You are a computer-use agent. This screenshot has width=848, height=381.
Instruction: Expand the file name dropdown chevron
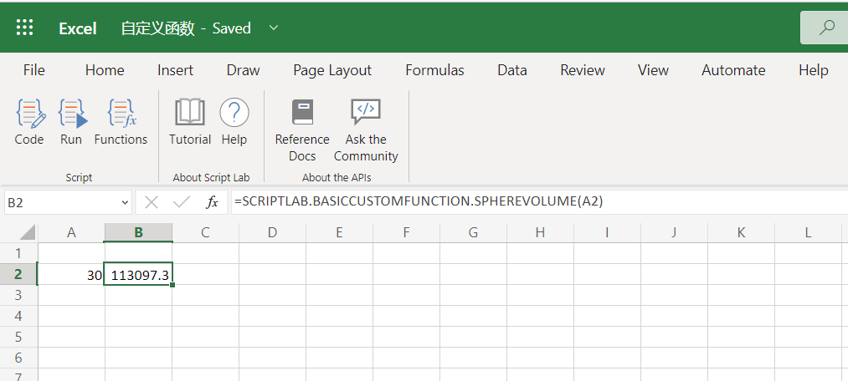coord(274,28)
